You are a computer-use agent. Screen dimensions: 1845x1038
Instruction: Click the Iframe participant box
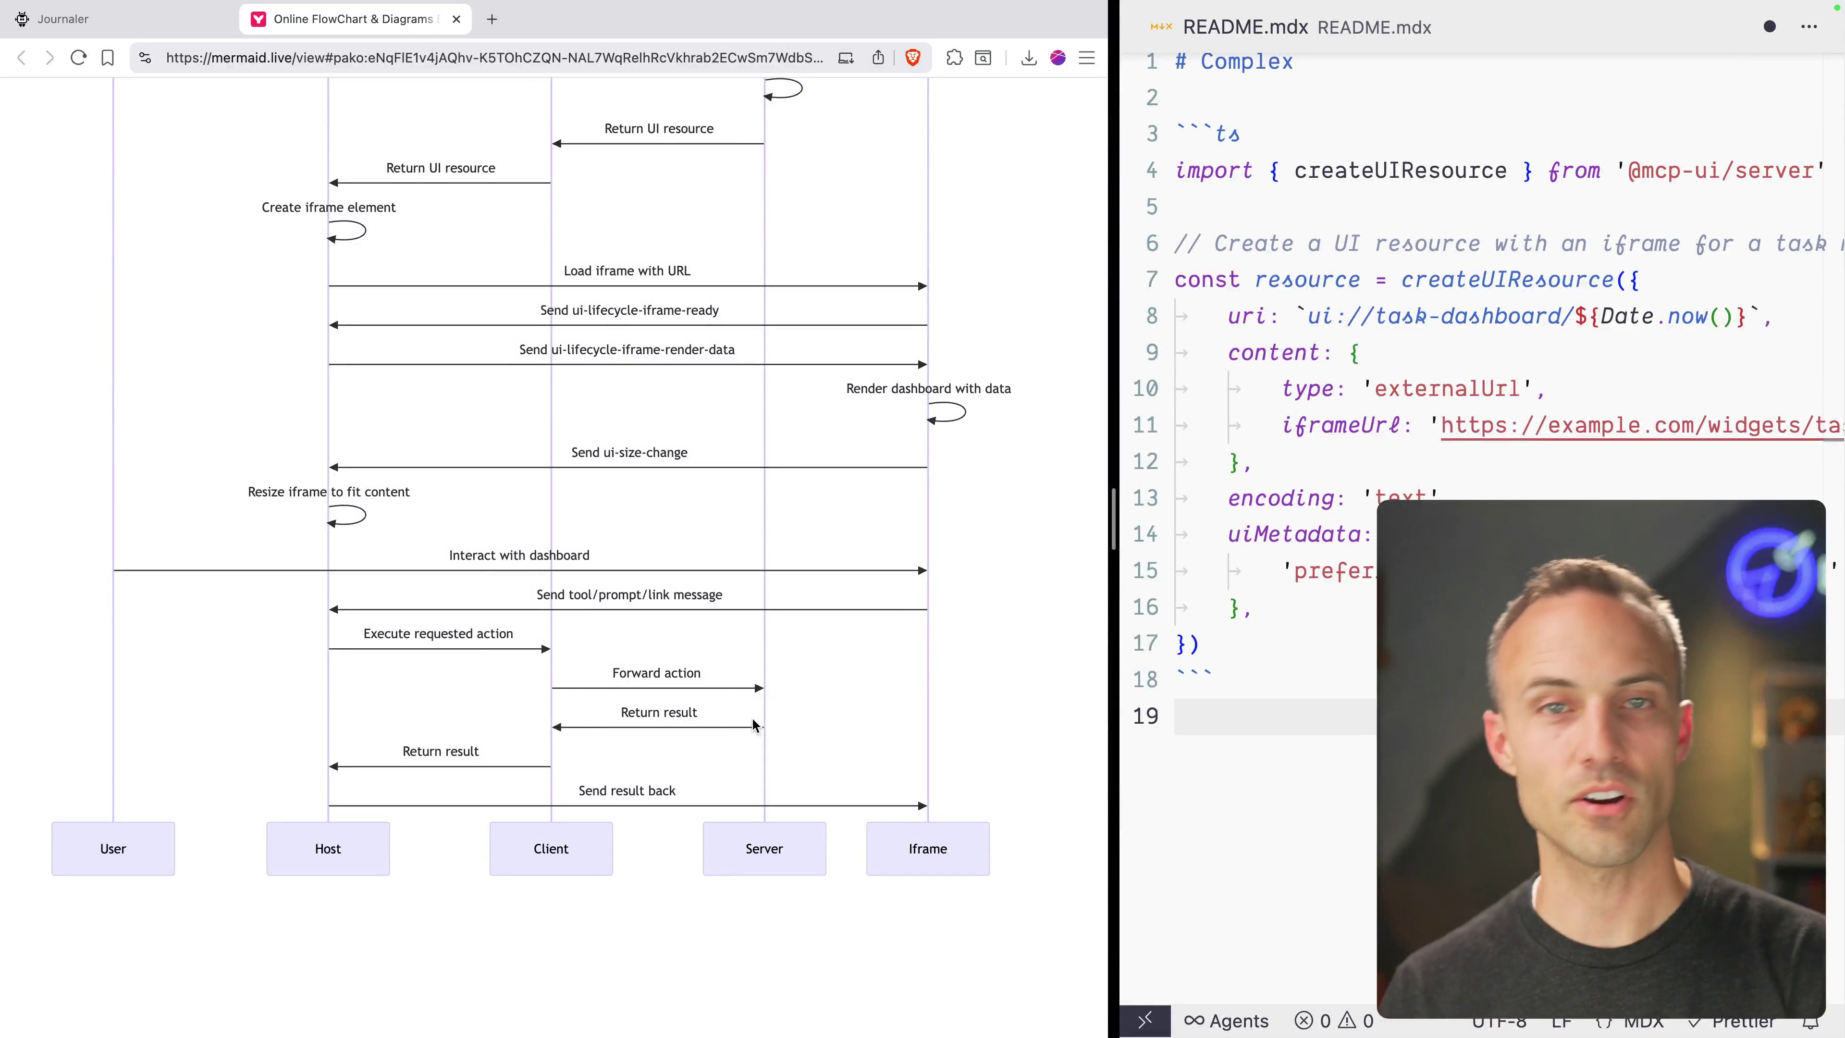pyautogui.click(x=927, y=849)
